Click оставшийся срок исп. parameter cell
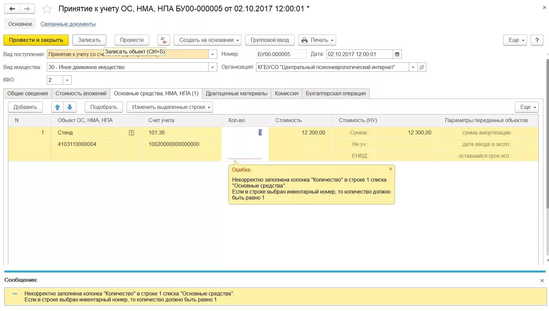Image resolution: width=549 pixels, height=311 pixels. click(x=478, y=156)
